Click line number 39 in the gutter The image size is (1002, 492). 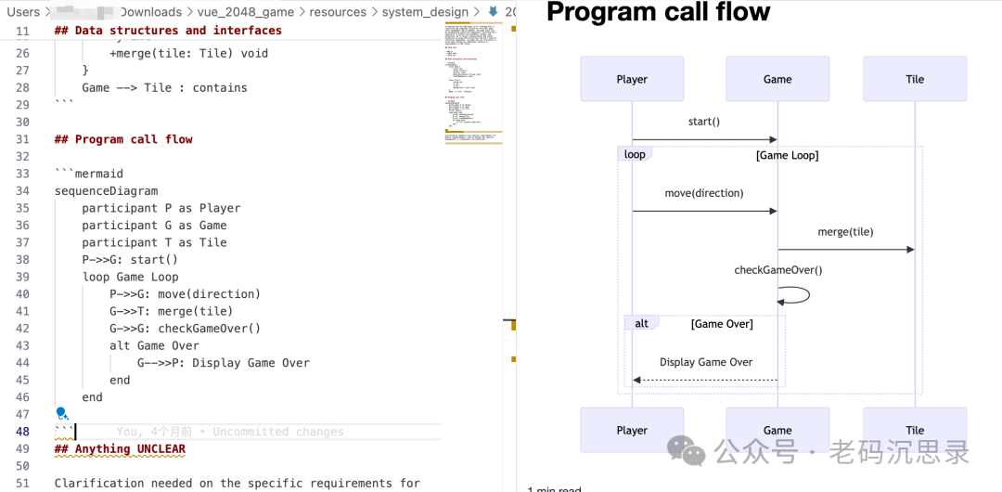point(22,277)
